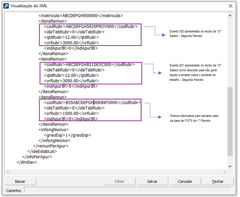Click the closing dmDev tag line
240x197 pixels.
(x=27, y=162)
